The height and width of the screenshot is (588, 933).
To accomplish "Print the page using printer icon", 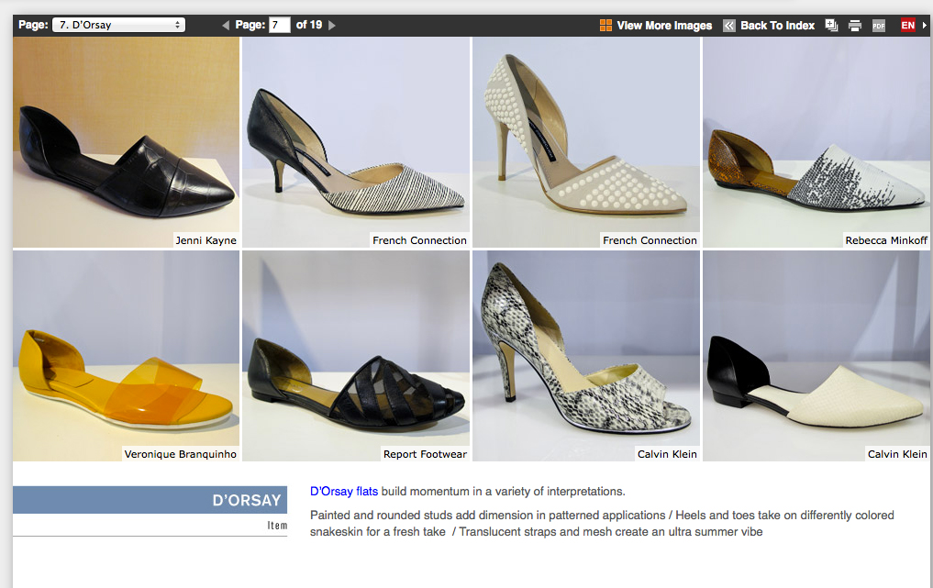I will pyautogui.click(x=855, y=26).
